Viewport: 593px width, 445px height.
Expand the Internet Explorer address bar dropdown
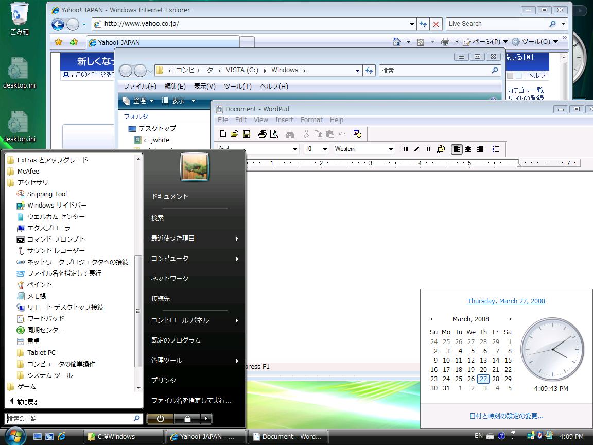(412, 24)
